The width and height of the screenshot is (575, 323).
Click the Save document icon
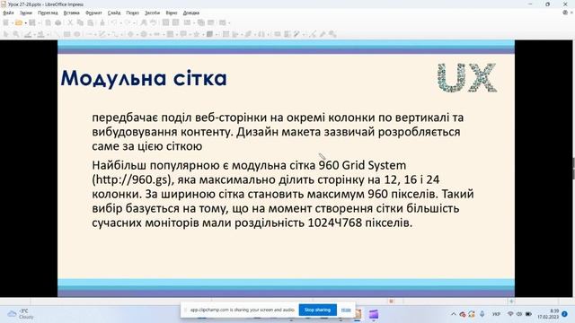click(32, 22)
